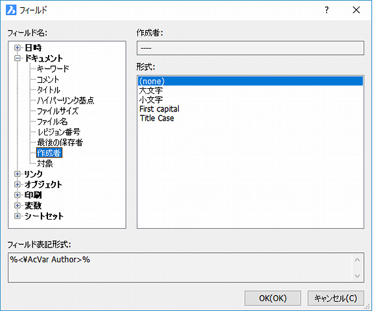The height and width of the screenshot is (311, 376).
Task: Choose the 最後の保存者 field
Action: coord(60,143)
